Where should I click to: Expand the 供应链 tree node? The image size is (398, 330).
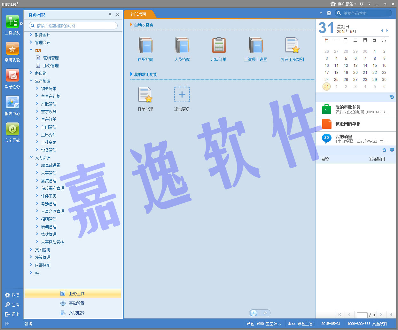(31, 73)
